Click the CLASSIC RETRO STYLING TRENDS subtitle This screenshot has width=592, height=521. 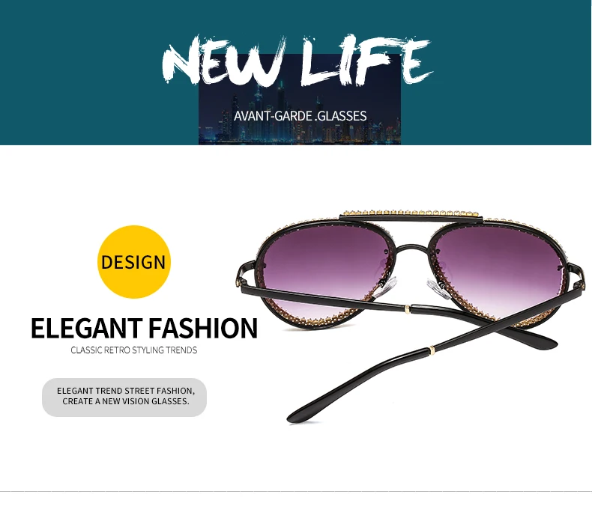click(134, 350)
